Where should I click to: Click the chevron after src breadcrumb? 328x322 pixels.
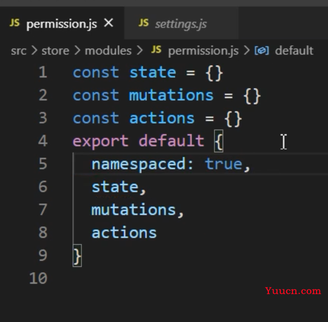[x=34, y=51]
